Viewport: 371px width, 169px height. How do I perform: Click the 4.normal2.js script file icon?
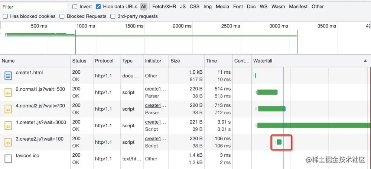pyautogui.click(x=8, y=109)
